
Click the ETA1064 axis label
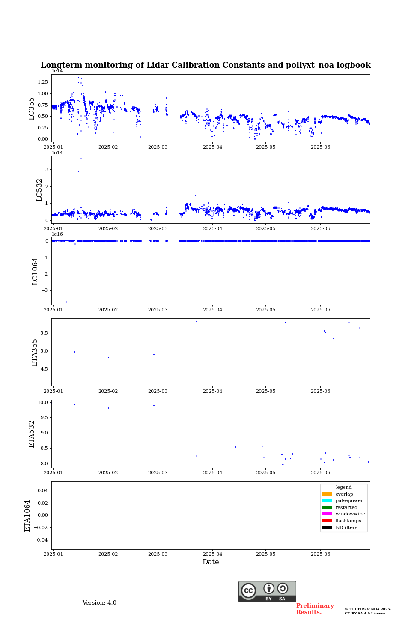point(27,515)
